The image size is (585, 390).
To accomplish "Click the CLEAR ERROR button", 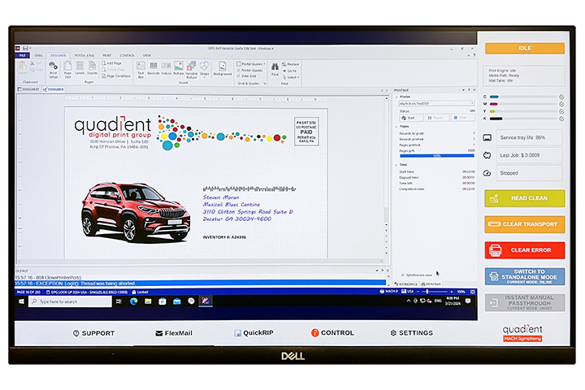I will coord(525,250).
